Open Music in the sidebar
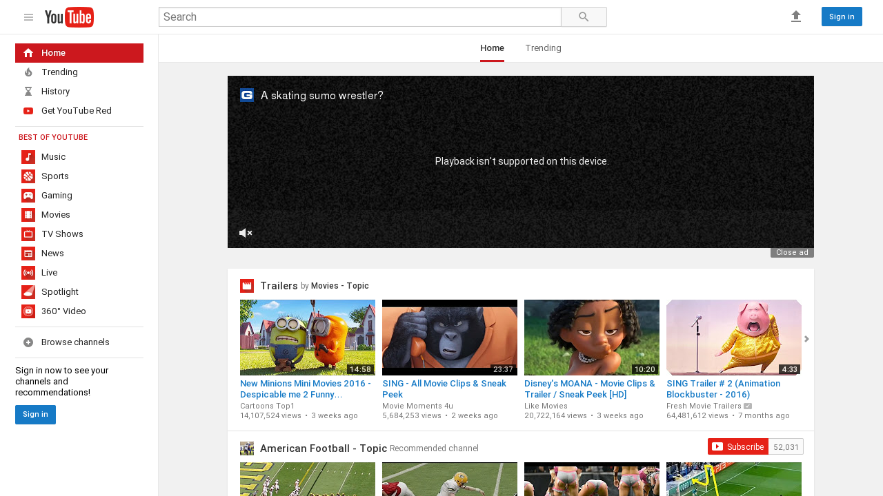Screen dimensions: 883x496 click(x=79, y=157)
